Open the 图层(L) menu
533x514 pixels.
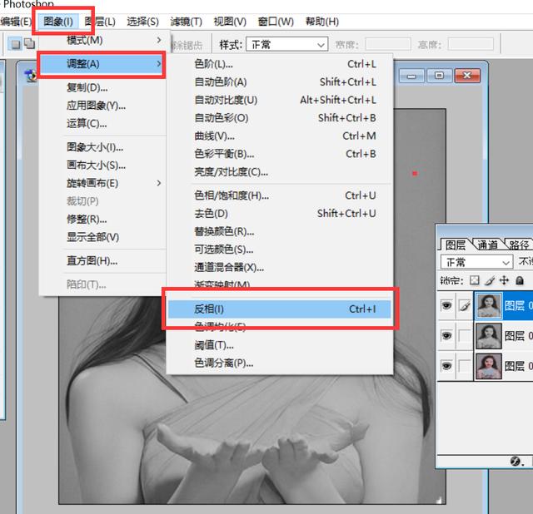point(100,22)
